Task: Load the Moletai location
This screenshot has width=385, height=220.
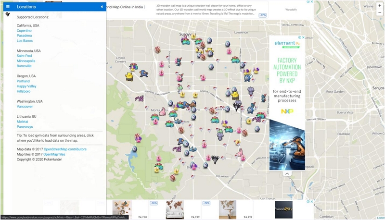Action: [22, 122]
